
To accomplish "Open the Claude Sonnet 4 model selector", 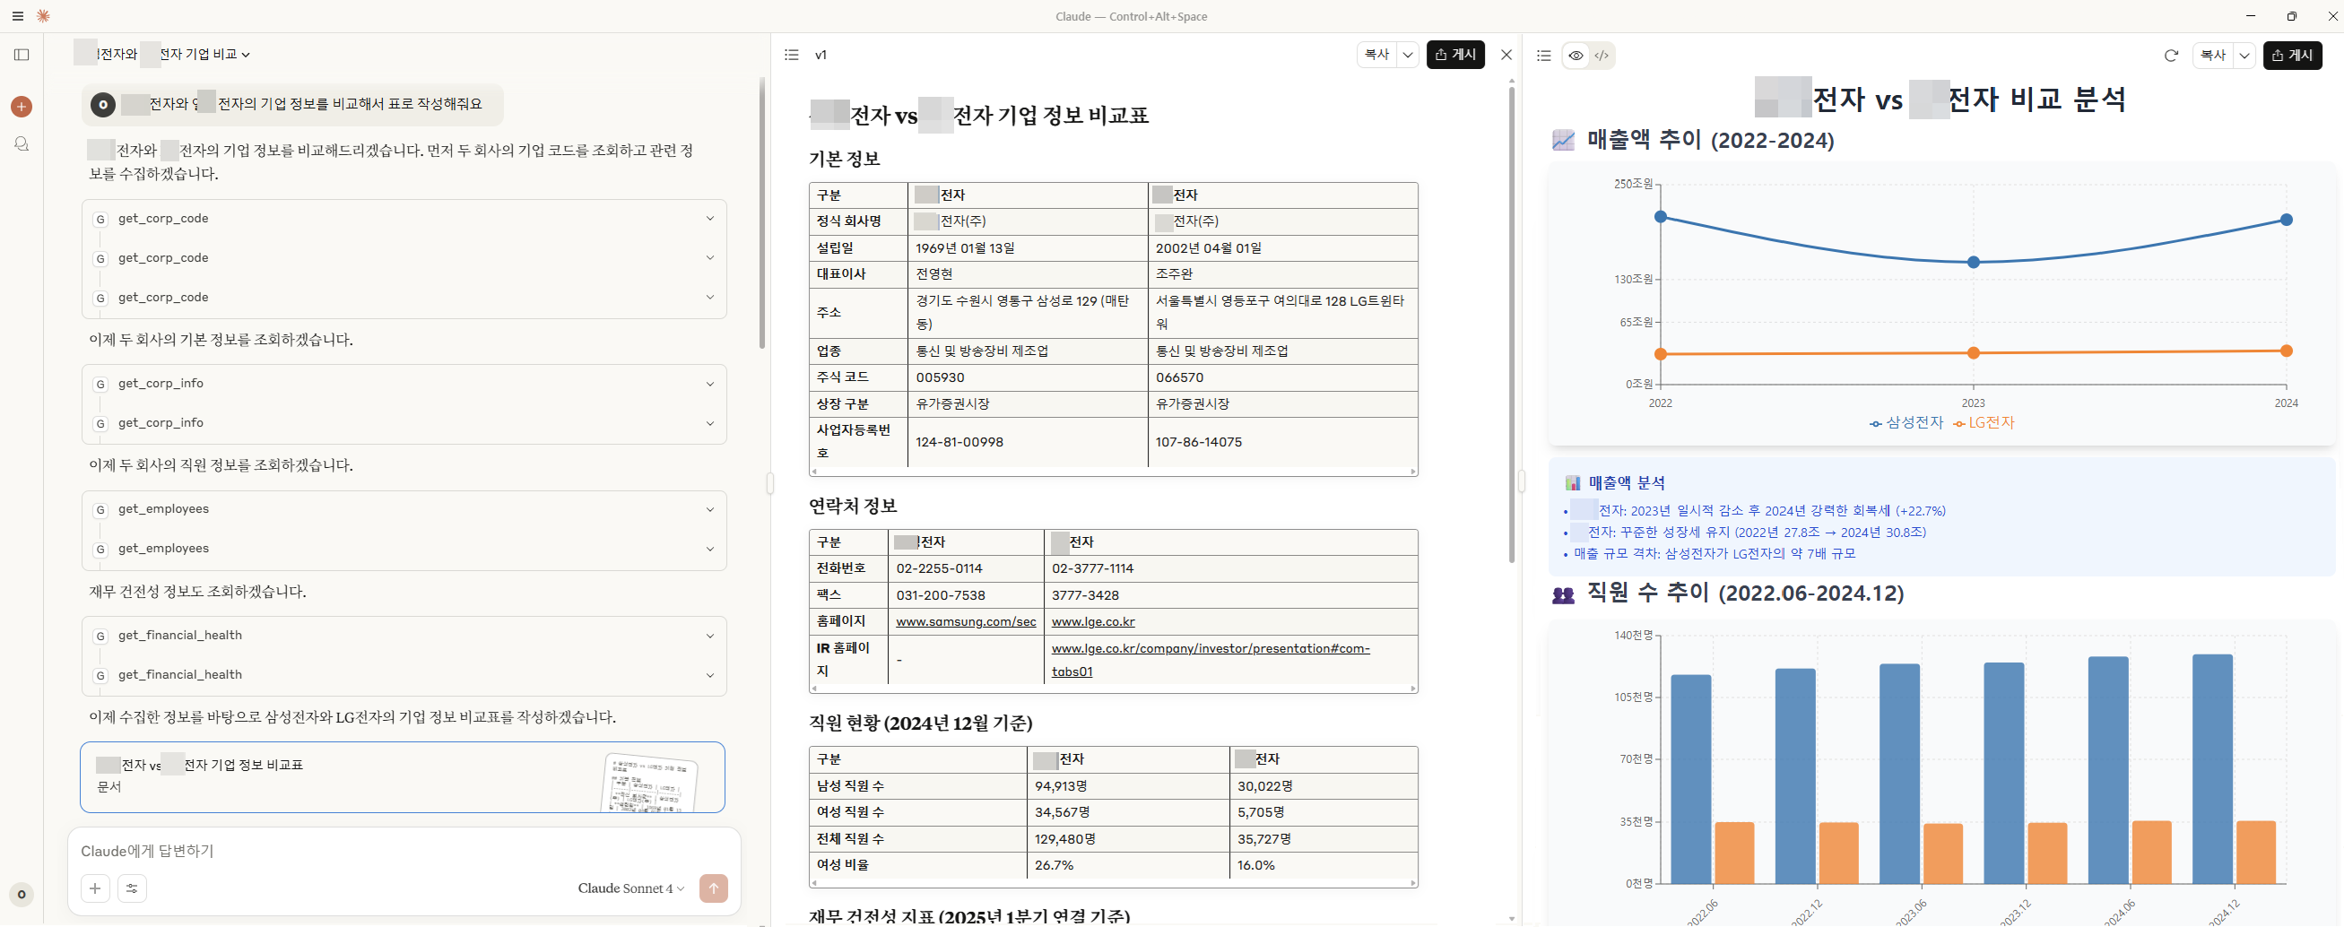I will 629,888.
